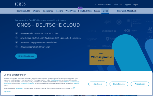153x96 pixels.
Task: Open the Hosting menu
Action: pyautogui.click(x=59, y=11)
